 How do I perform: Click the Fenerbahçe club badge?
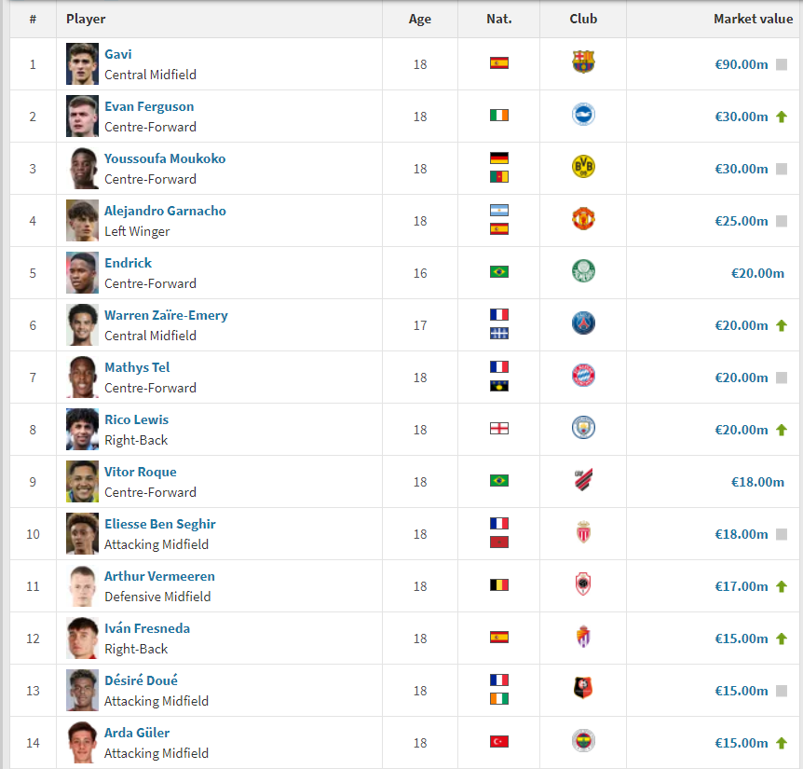coord(583,741)
